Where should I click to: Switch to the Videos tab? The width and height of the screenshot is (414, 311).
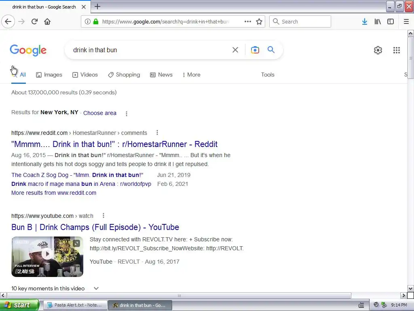pyautogui.click(x=85, y=75)
